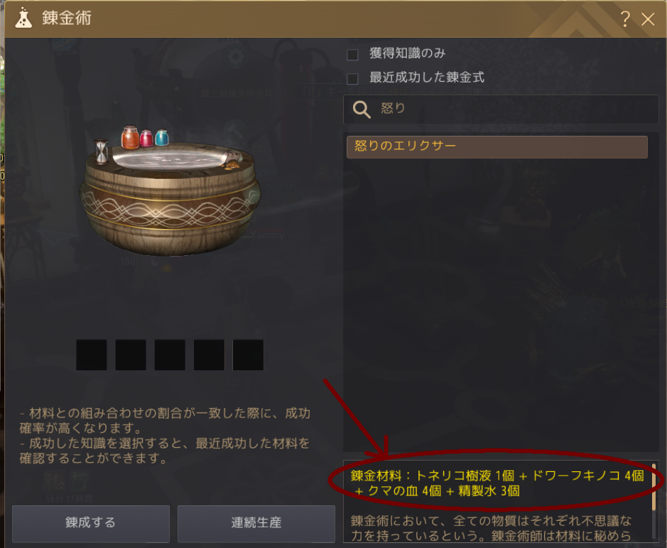The width and height of the screenshot is (667, 548).
Task: Click the 錬成する button
Action: (x=91, y=523)
